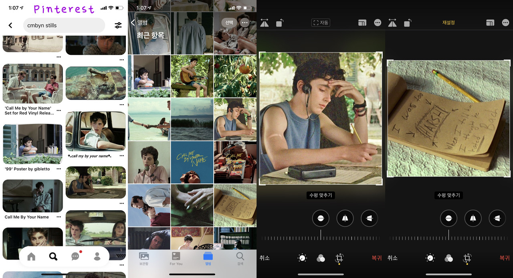This screenshot has width=513, height=278.
Task: Select horizontal perspective dial in headphones photo editor
Action: click(369, 218)
